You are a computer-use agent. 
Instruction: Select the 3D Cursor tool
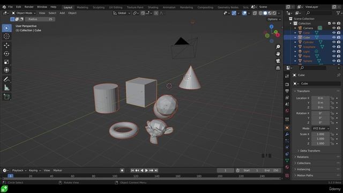[x=6, y=36]
